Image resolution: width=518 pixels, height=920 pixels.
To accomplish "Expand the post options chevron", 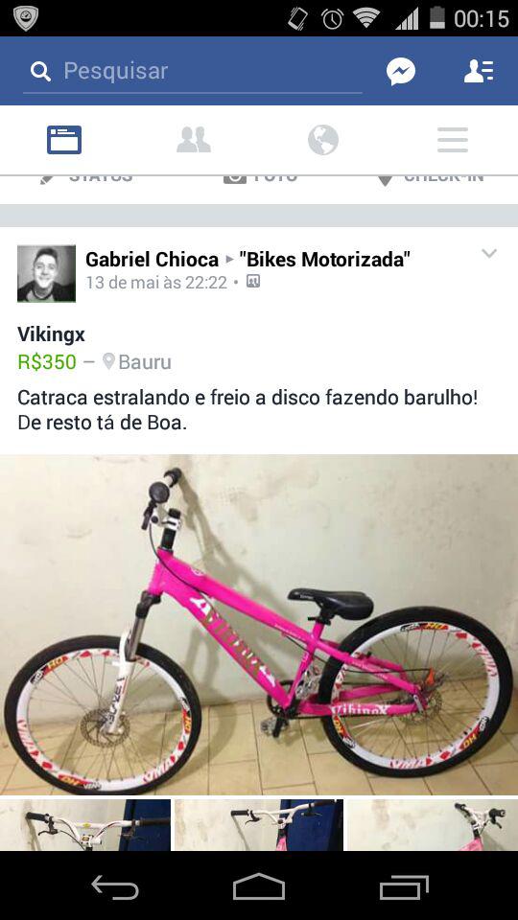I will click(489, 253).
